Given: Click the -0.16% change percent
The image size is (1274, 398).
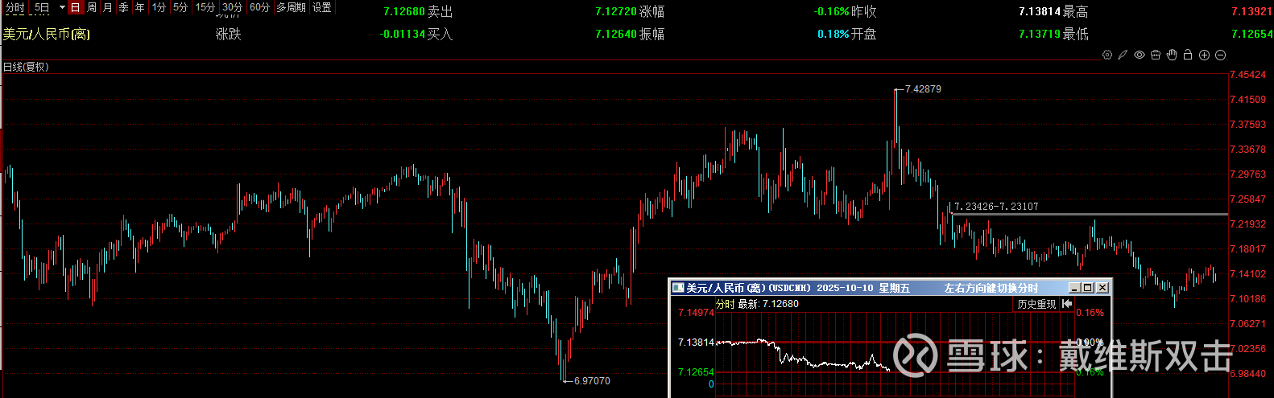Looking at the screenshot, I should pyautogui.click(x=831, y=12).
